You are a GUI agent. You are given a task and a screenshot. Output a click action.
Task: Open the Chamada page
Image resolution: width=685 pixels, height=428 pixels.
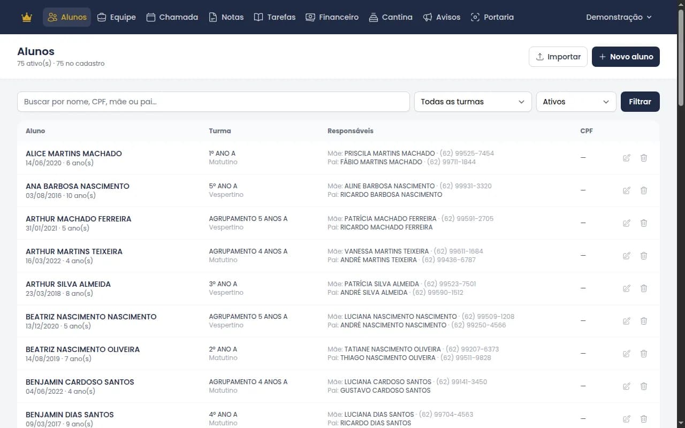(x=172, y=17)
